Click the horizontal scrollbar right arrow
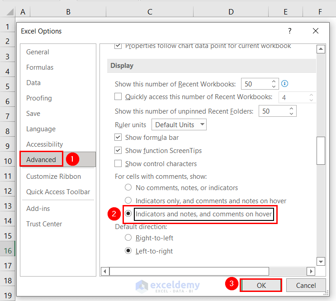The width and height of the screenshot is (336, 301). pyautogui.click(x=311, y=272)
